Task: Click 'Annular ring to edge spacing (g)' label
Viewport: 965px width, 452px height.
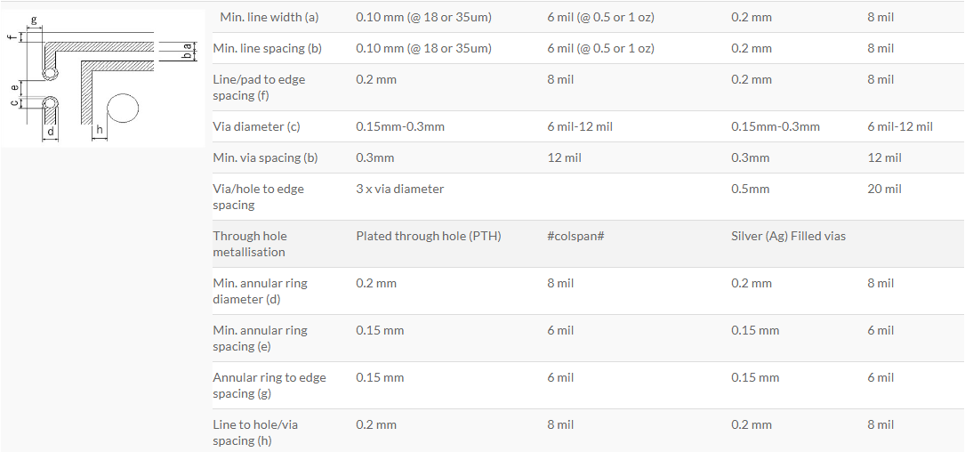Action: pyautogui.click(x=269, y=385)
